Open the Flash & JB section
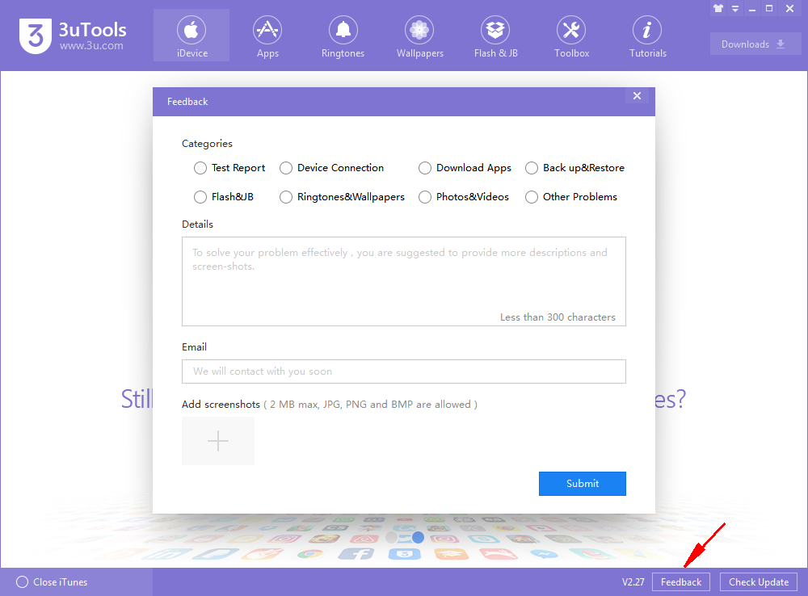The height and width of the screenshot is (596, 808). pos(496,36)
